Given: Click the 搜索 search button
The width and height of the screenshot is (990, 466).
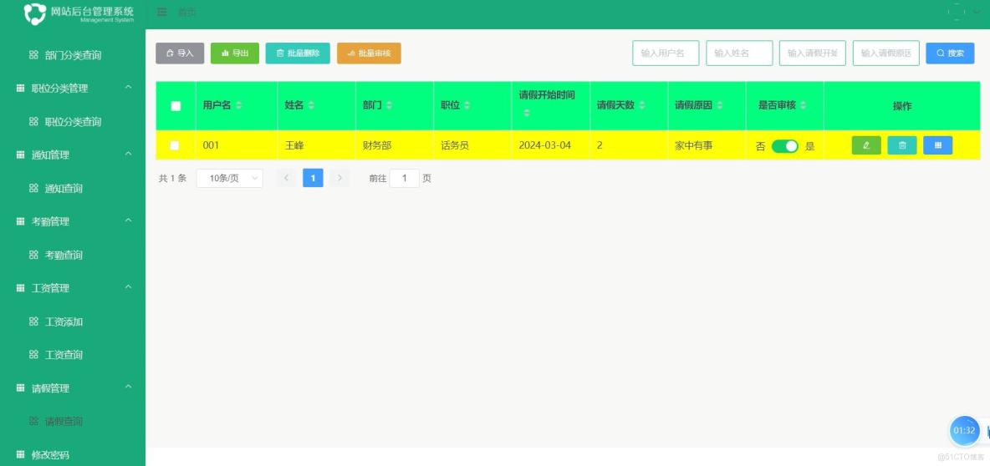Looking at the screenshot, I should point(950,53).
